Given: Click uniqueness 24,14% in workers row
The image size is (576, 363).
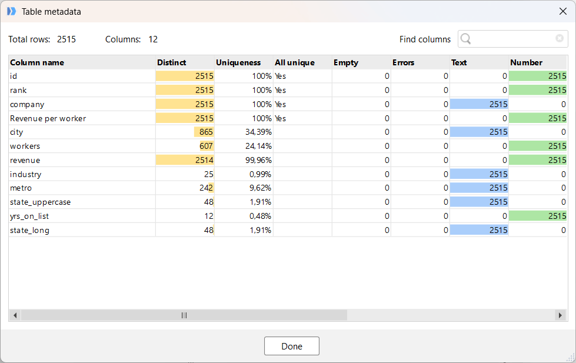Looking at the screenshot, I should (259, 146).
